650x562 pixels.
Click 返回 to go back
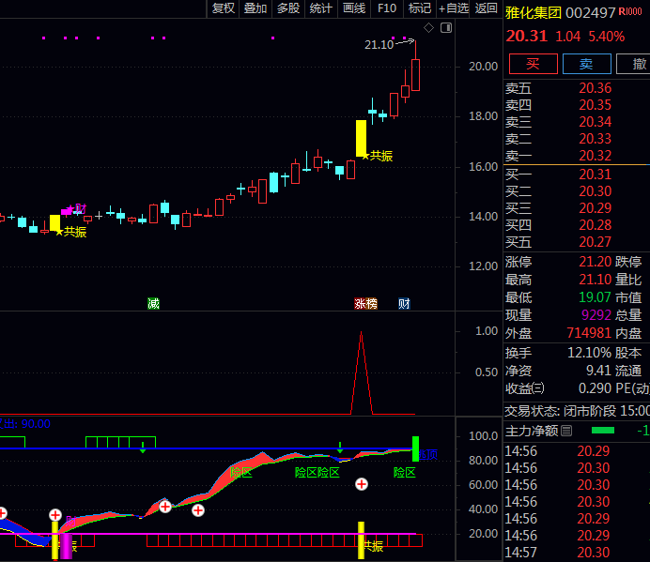(x=486, y=8)
